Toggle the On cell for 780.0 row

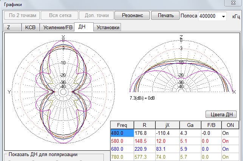pos(230,156)
